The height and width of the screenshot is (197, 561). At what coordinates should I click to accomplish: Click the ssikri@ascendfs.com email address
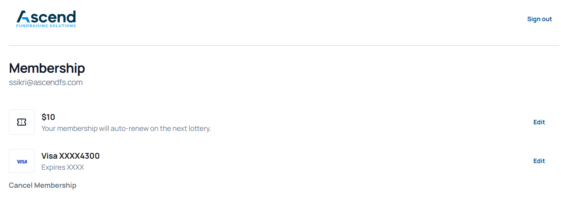pos(46,82)
